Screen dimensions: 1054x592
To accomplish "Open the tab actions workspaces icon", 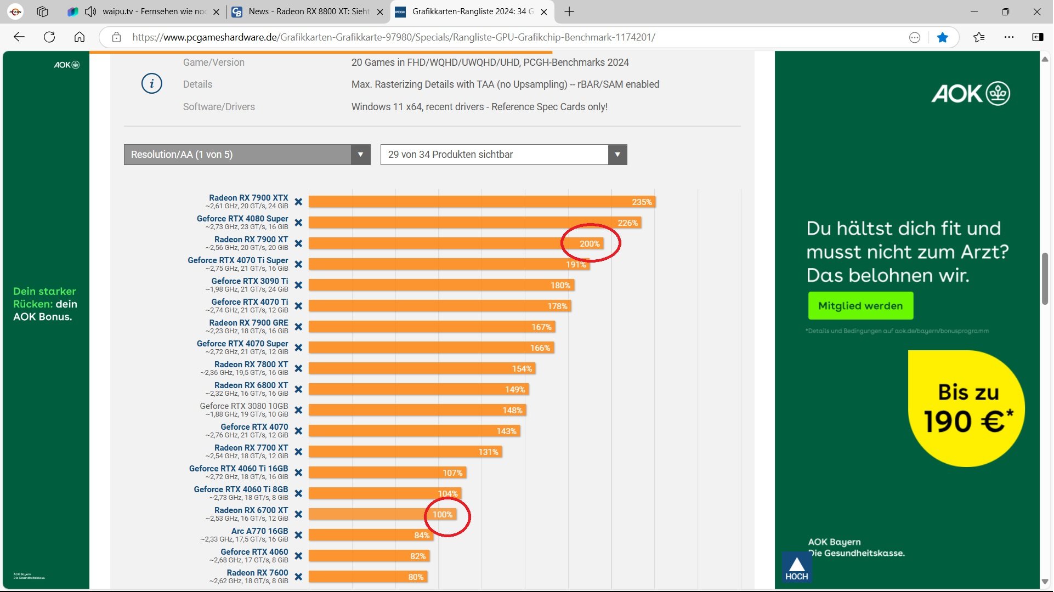I will coord(42,12).
